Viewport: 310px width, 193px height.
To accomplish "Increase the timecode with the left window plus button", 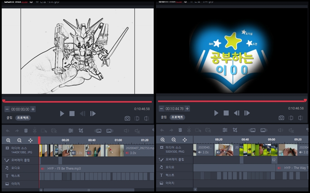I will pos(33,109).
